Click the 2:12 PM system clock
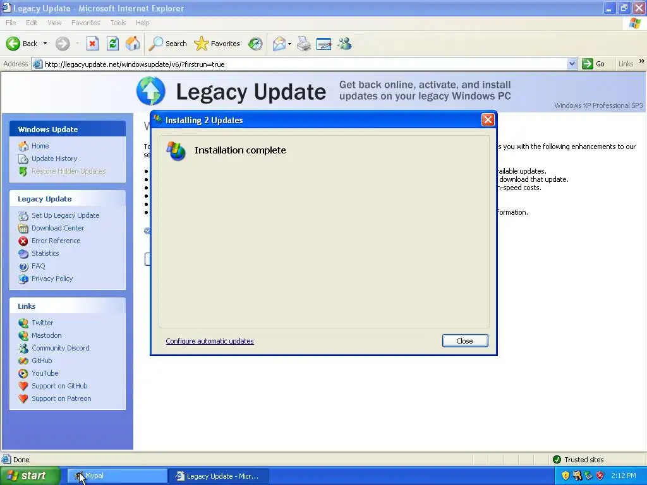This screenshot has width=647, height=485. pyautogui.click(x=624, y=476)
